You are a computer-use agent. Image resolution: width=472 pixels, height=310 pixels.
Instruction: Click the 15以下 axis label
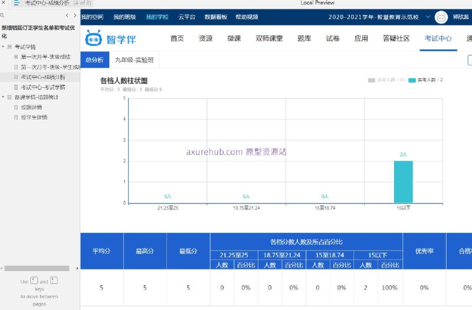tap(404, 208)
